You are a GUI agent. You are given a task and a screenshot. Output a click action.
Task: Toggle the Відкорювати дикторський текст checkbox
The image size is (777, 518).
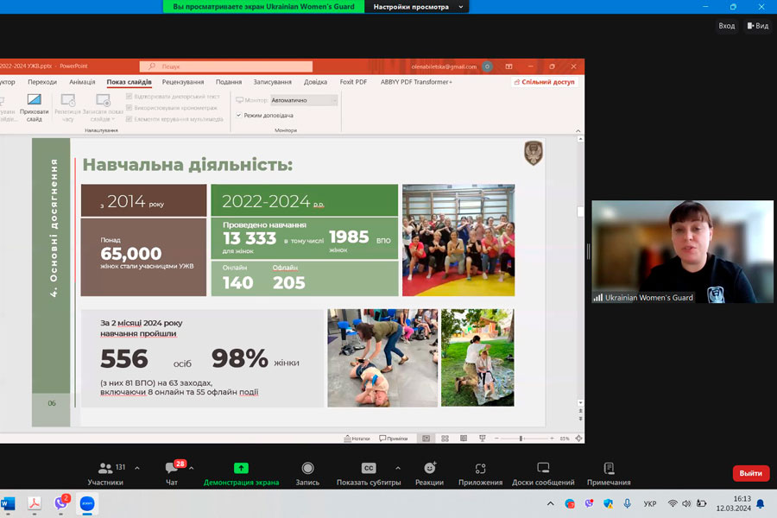[129, 97]
